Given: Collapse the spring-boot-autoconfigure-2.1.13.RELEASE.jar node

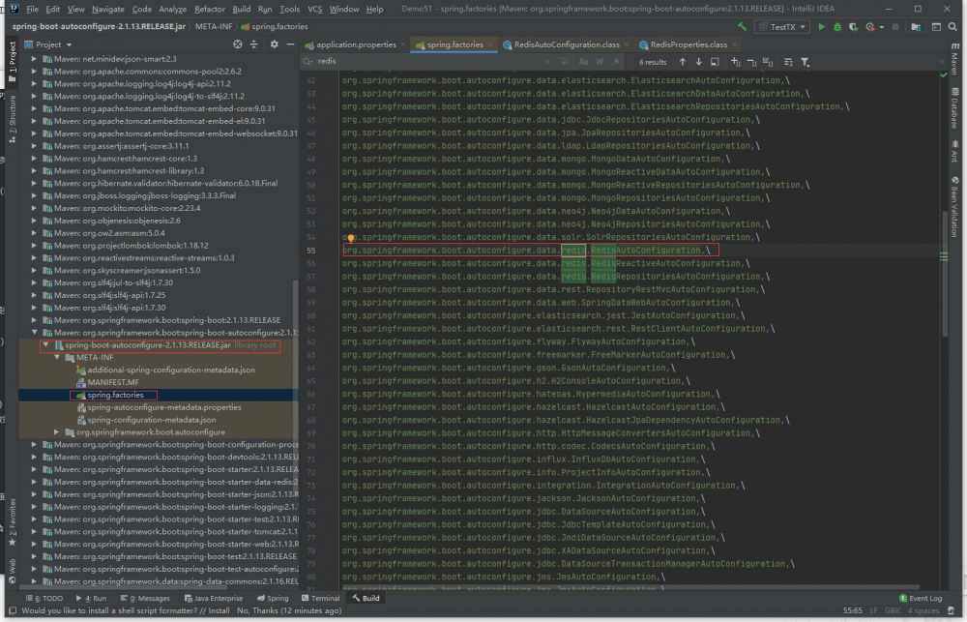Looking at the screenshot, I should 44,345.
